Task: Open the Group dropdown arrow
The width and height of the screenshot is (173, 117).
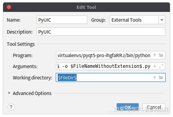Action: (162, 20)
